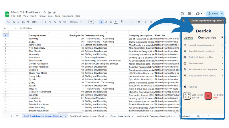Open the Help menu

coord(78,16)
